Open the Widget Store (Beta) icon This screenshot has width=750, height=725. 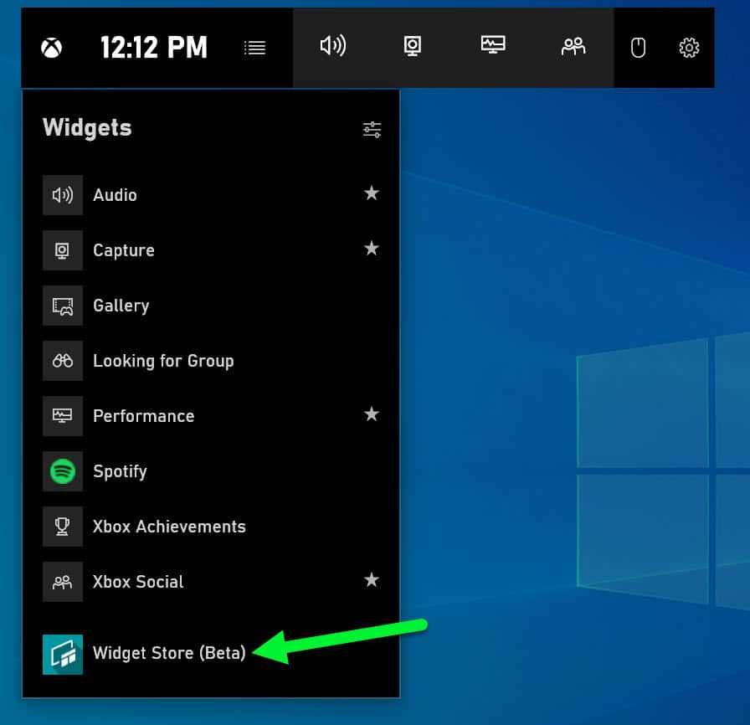coord(63,655)
